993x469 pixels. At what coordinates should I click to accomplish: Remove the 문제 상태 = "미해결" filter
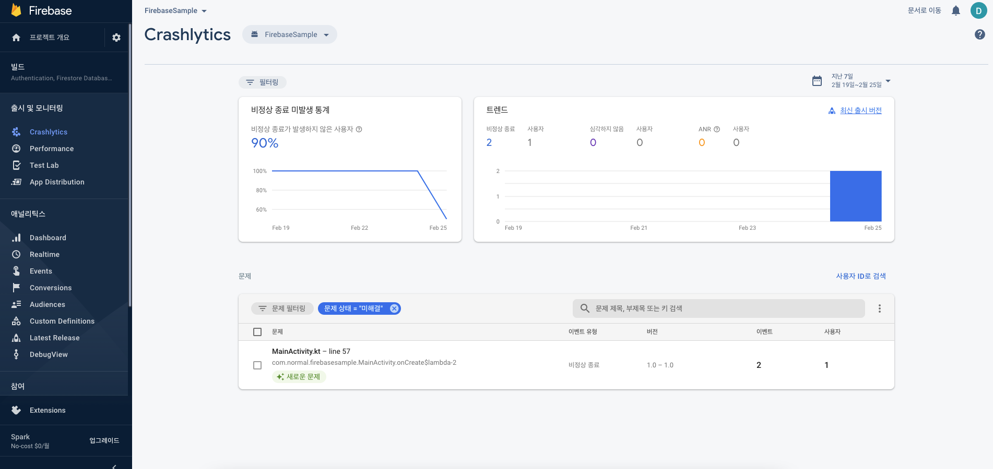pos(395,308)
